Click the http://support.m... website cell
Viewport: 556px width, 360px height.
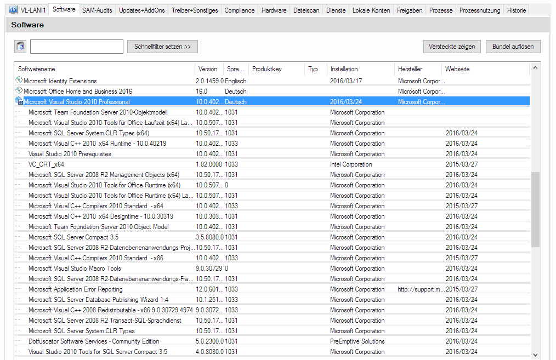(x=421, y=289)
